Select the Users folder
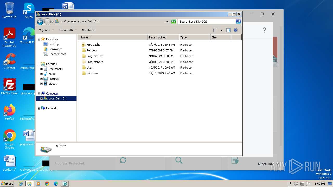Image resolution: width=333 pixels, height=187 pixels. click(x=90, y=68)
